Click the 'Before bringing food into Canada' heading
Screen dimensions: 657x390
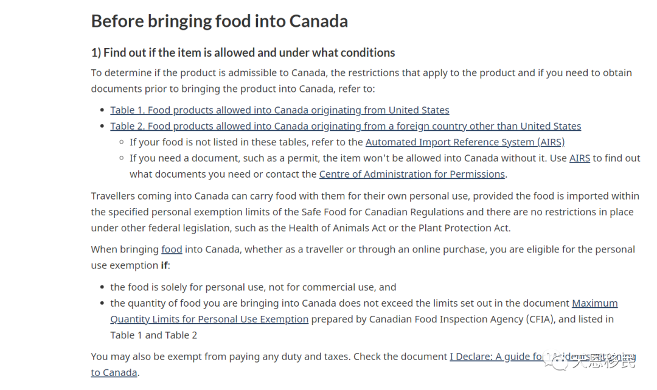click(220, 21)
